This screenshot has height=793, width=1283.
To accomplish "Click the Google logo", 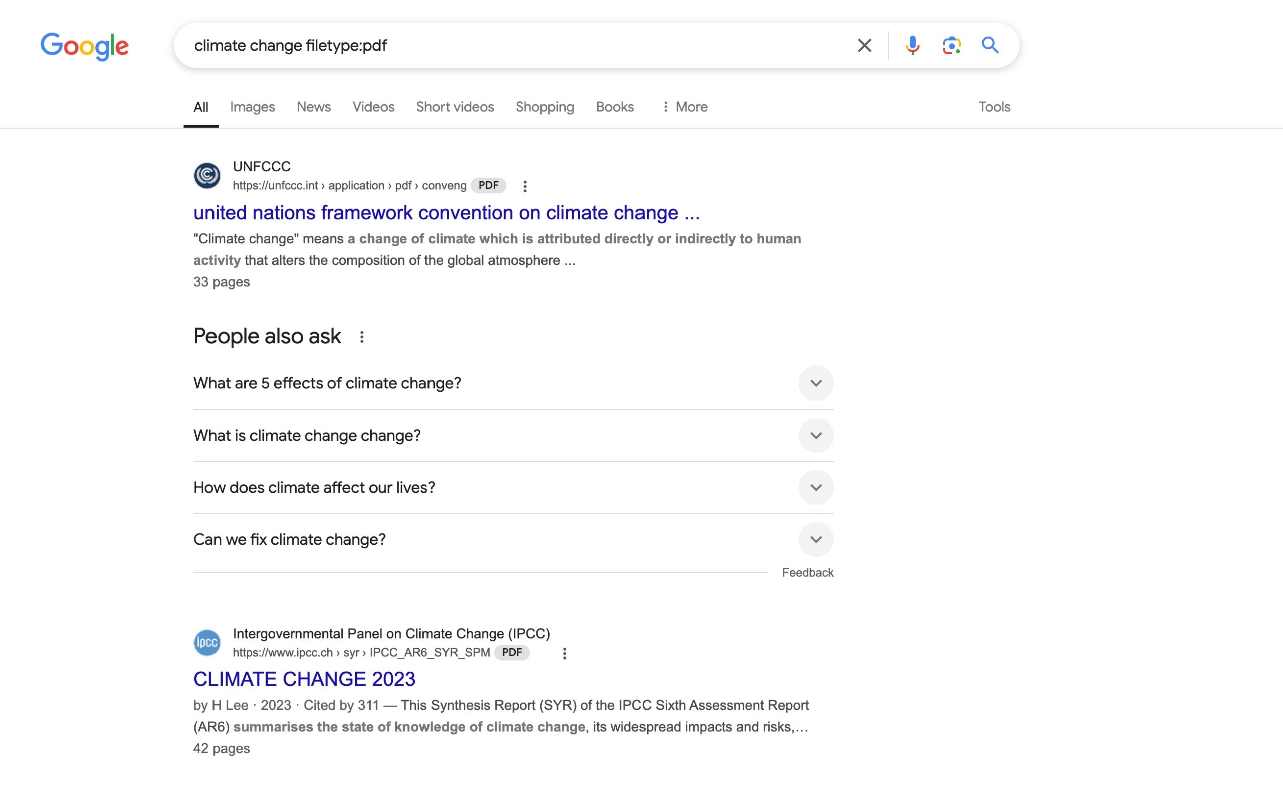I will tap(84, 46).
